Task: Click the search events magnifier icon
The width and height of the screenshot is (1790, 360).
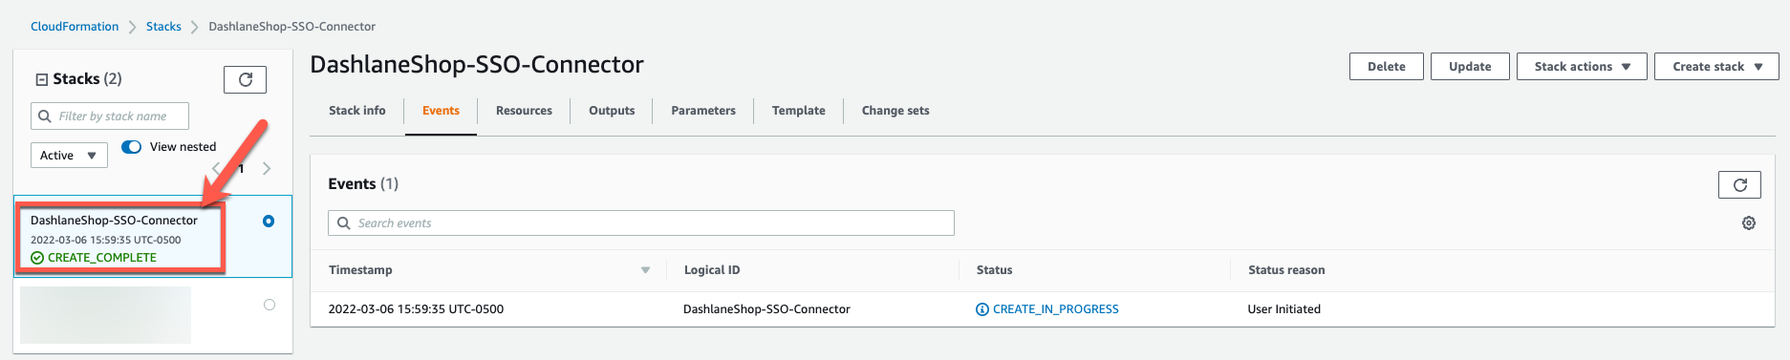Action: 343,222
